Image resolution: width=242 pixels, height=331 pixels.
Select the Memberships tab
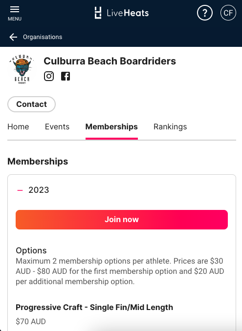click(x=111, y=126)
